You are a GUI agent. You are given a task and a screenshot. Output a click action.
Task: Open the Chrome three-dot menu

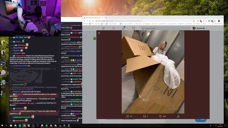pos(222,21)
